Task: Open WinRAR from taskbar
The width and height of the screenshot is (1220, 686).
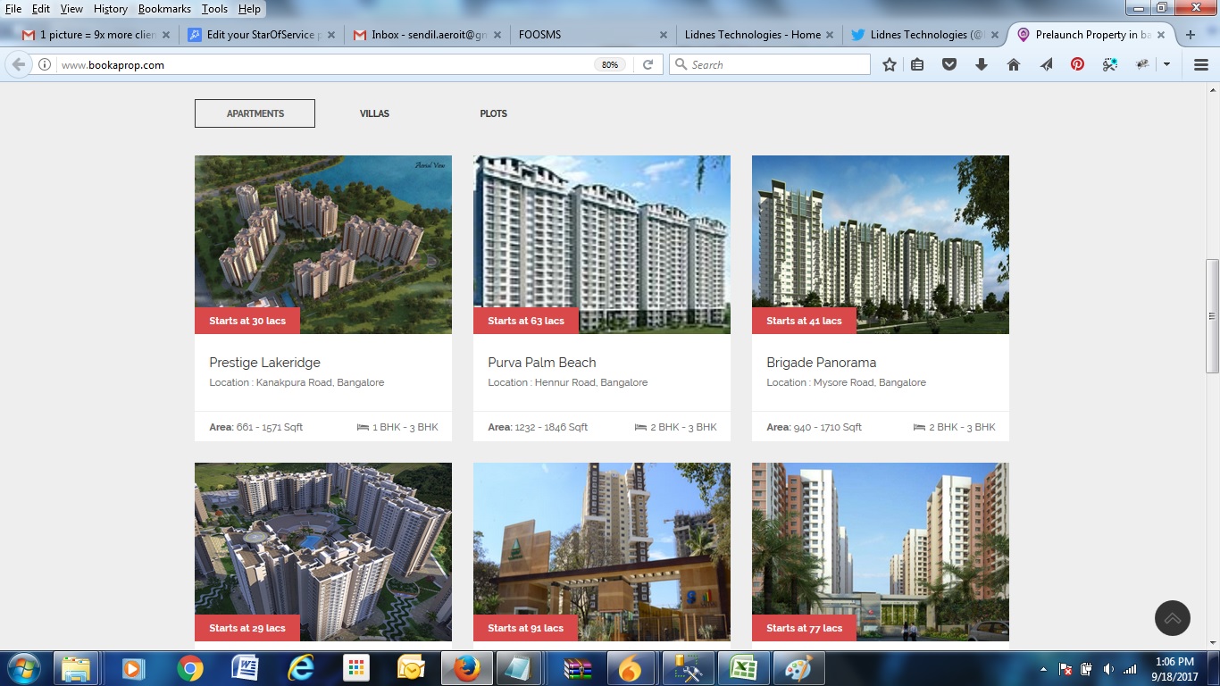Action: pyautogui.click(x=578, y=668)
